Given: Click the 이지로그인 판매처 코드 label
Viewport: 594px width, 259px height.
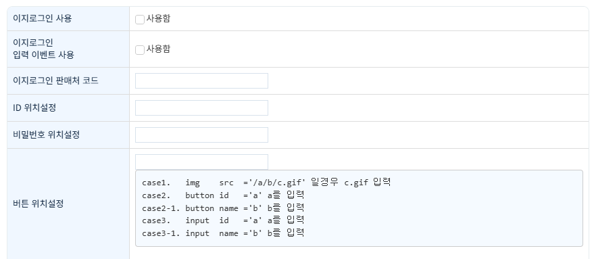Looking at the screenshot, I should coord(55,80).
